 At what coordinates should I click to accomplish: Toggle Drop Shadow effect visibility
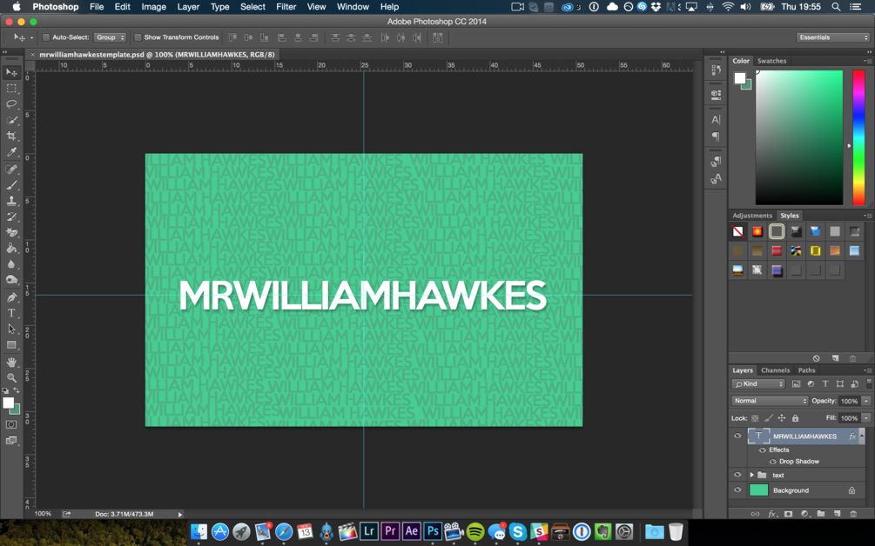point(773,461)
